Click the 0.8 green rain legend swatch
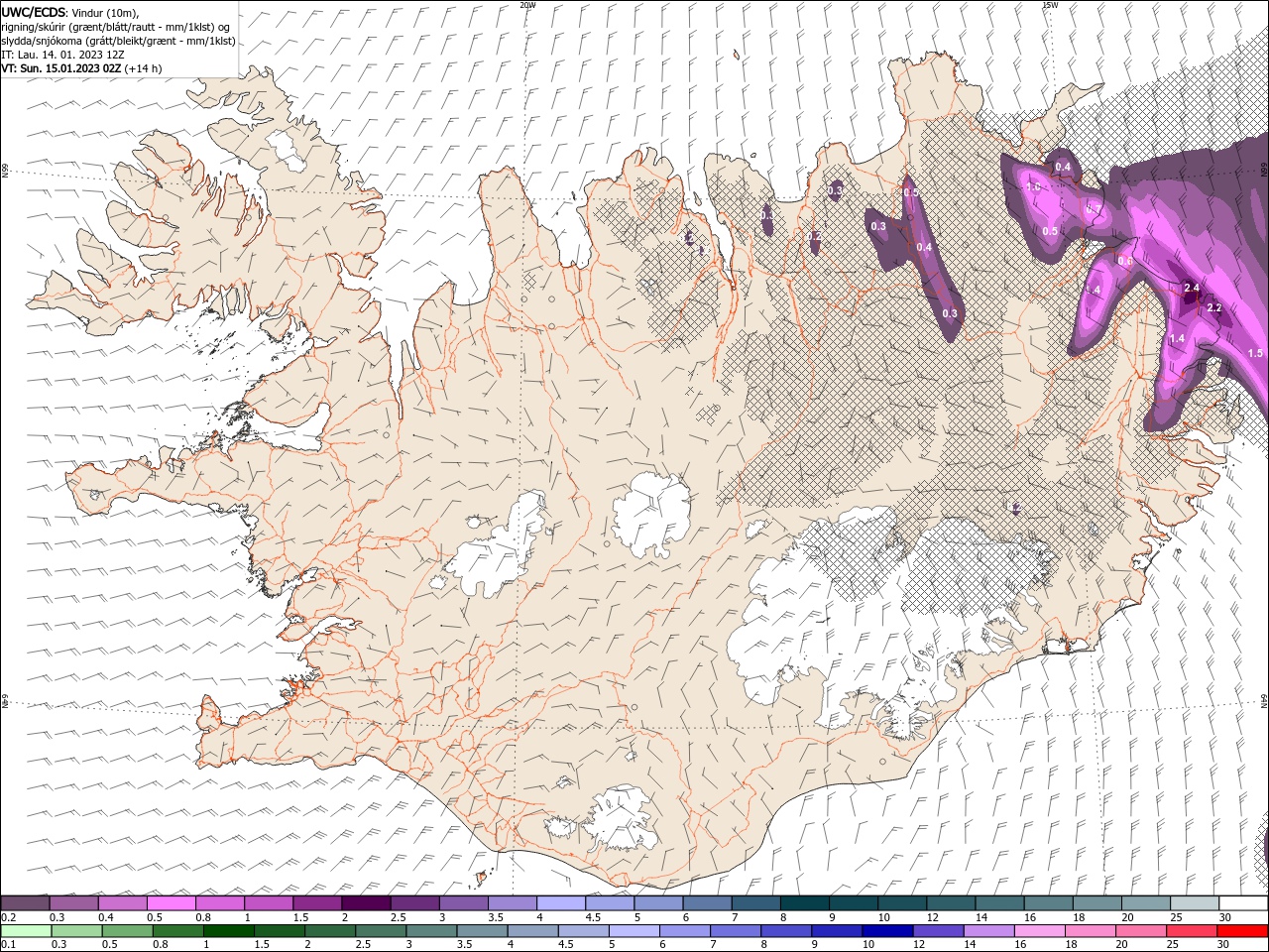 (x=177, y=931)
